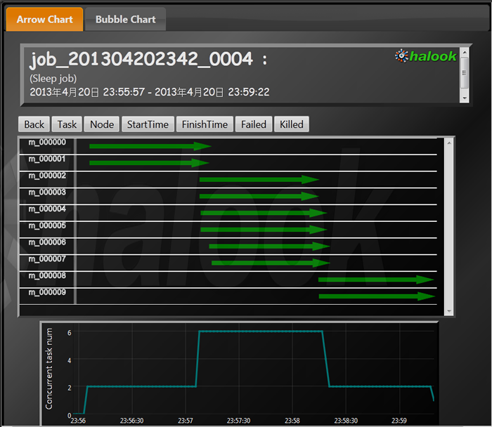This screenshot has height=427, width=492.
Task: Filter Killed tasks
Action: click(x=292, y=124)
